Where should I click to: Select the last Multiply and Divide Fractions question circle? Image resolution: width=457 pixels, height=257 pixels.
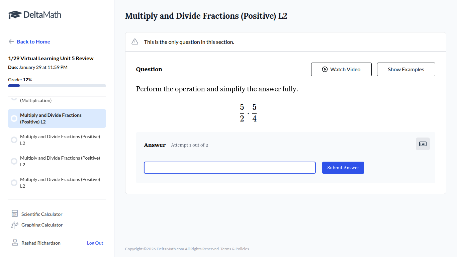click(x=14, y=182)
